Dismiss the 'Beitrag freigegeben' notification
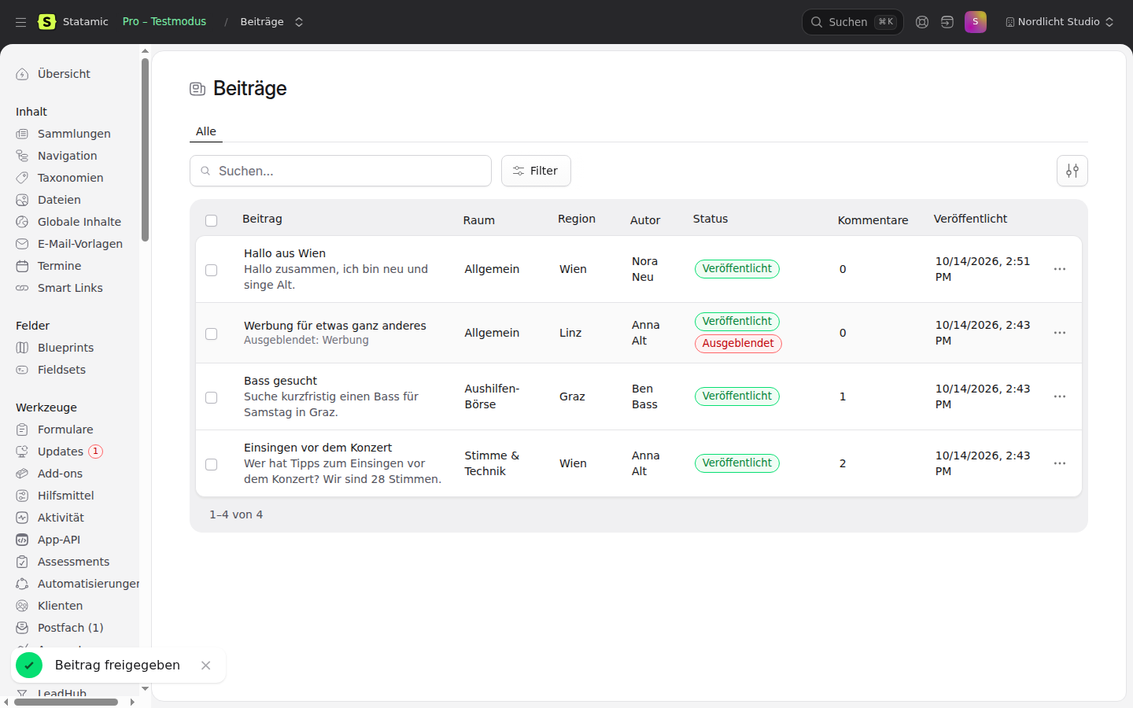This screenshot has width=1133, height=708. pos(205,666)
